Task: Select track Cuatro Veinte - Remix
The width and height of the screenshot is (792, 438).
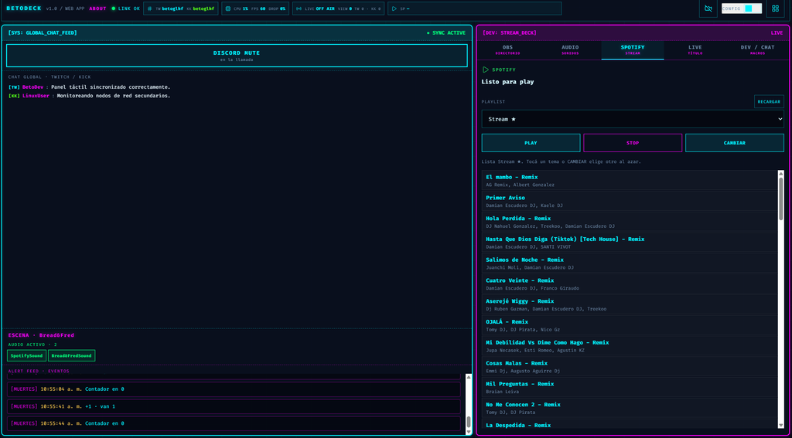Action: (630, 284)
